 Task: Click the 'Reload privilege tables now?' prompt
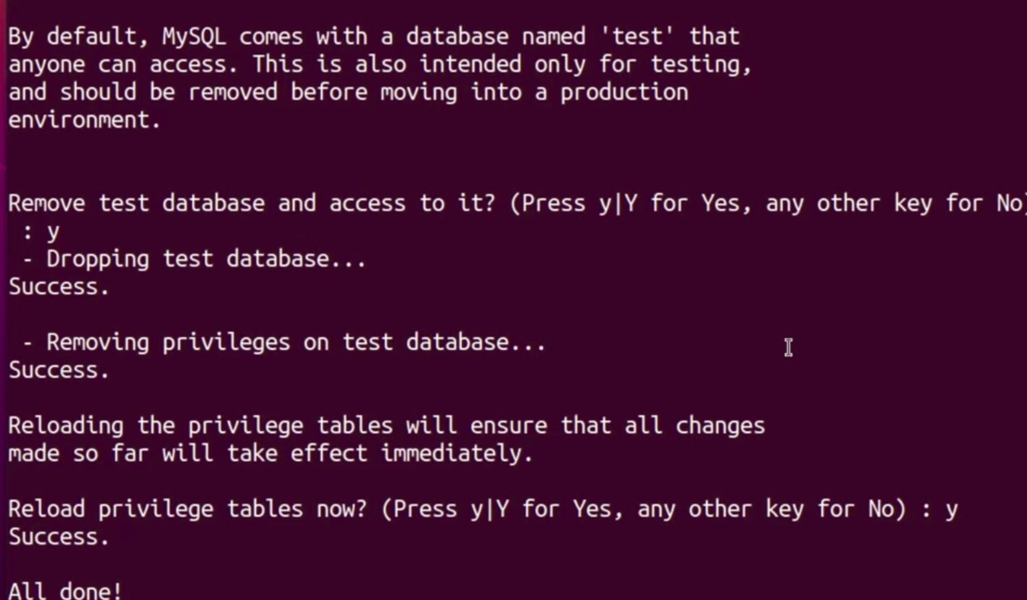pyautogui.click(x=187, y=509)
